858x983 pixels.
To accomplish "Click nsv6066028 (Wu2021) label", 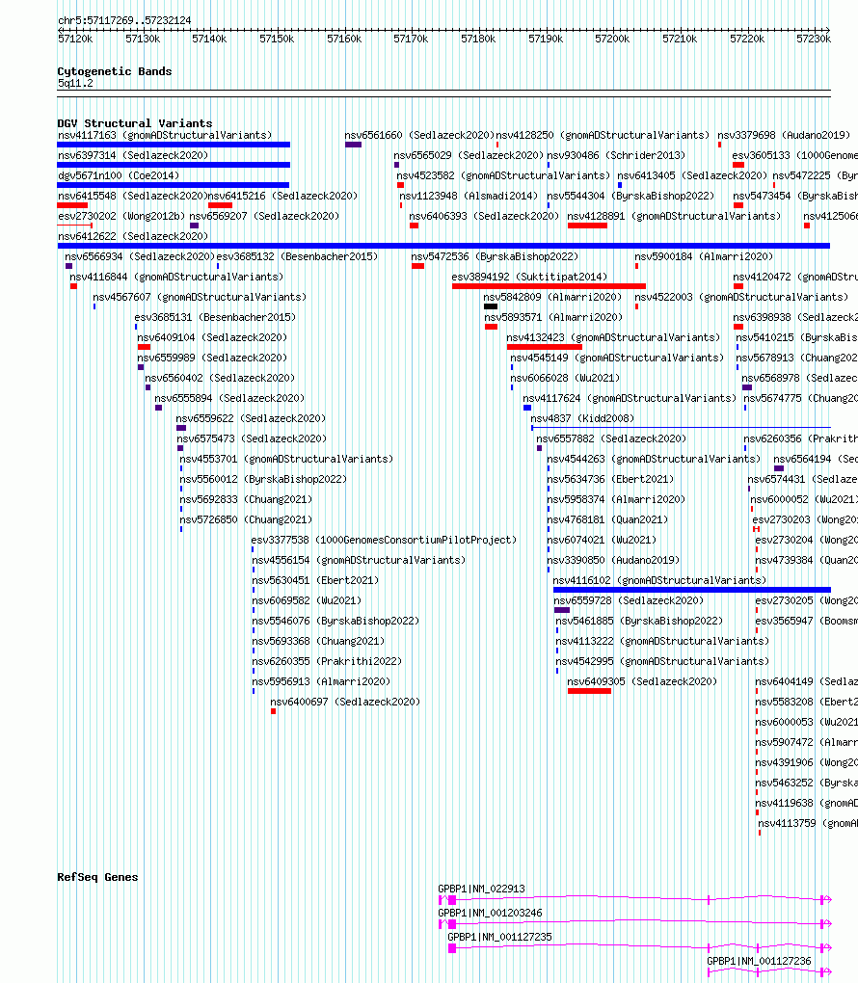I will pos(565,378).
